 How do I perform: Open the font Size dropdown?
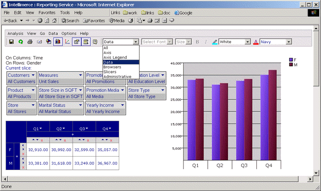pyautogui.click(x=189, y=42)
